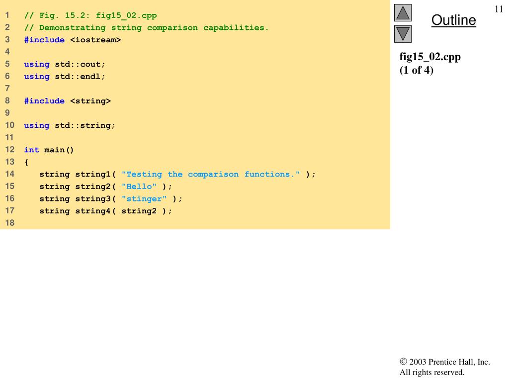
Task: Click line number 18
Action: click(10, 223)
